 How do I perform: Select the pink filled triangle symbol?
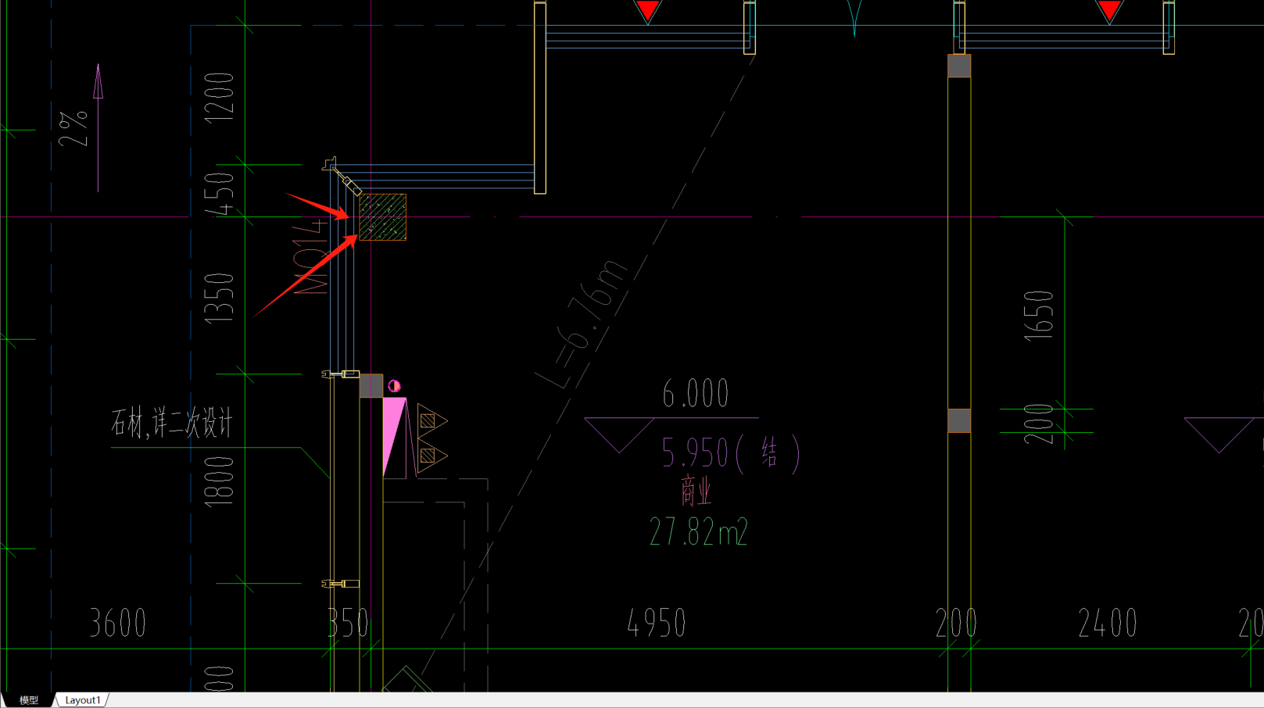point(394,438)
